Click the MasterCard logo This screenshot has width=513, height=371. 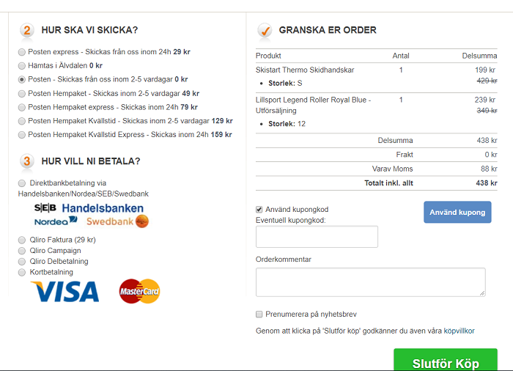pyautogui.click(x=139, y=291)
